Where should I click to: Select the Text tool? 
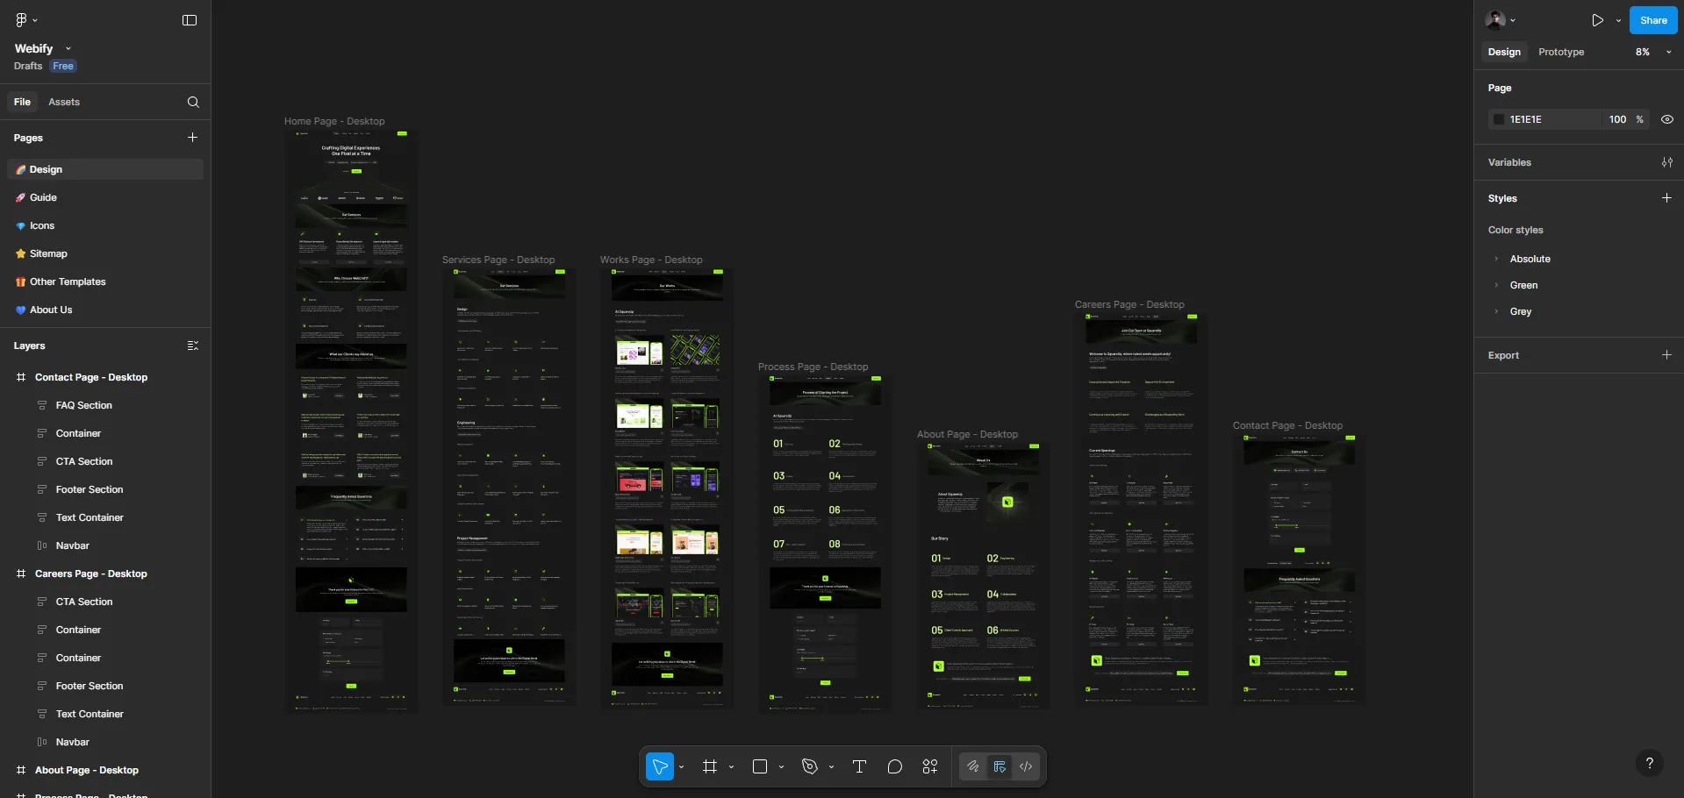pyautogui.click(x=859, y=766)
